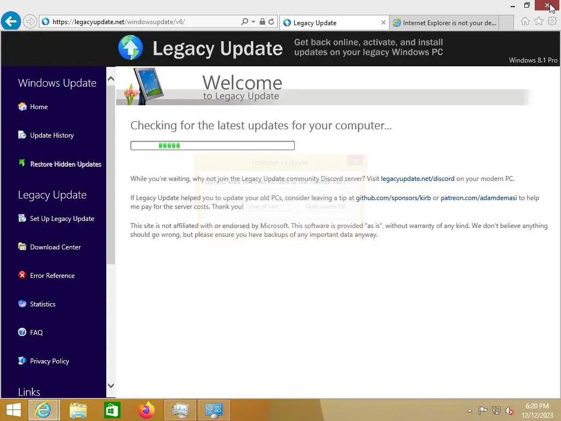Click the Update History icon
Viewport: 561px width, 421px height.
[22, 135]
